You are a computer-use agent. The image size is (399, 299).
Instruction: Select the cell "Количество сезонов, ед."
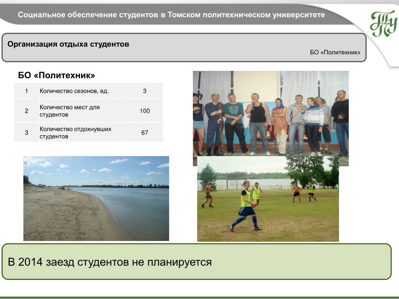click(83, 91)
